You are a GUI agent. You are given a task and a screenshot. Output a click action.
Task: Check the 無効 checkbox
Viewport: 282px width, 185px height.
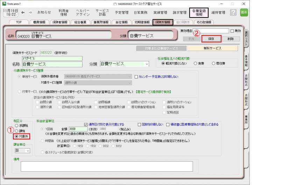pyautogui.click(x=233, y=31)
